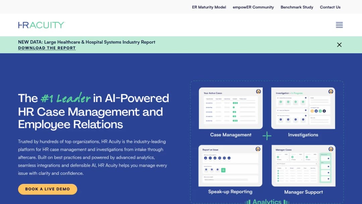
Task: Go to empowER Community
Action: (253, 7)
